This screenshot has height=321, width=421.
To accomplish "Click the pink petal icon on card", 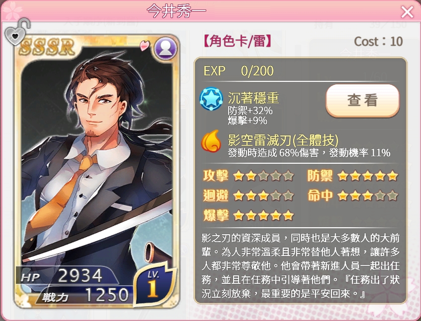I will 145,45.
